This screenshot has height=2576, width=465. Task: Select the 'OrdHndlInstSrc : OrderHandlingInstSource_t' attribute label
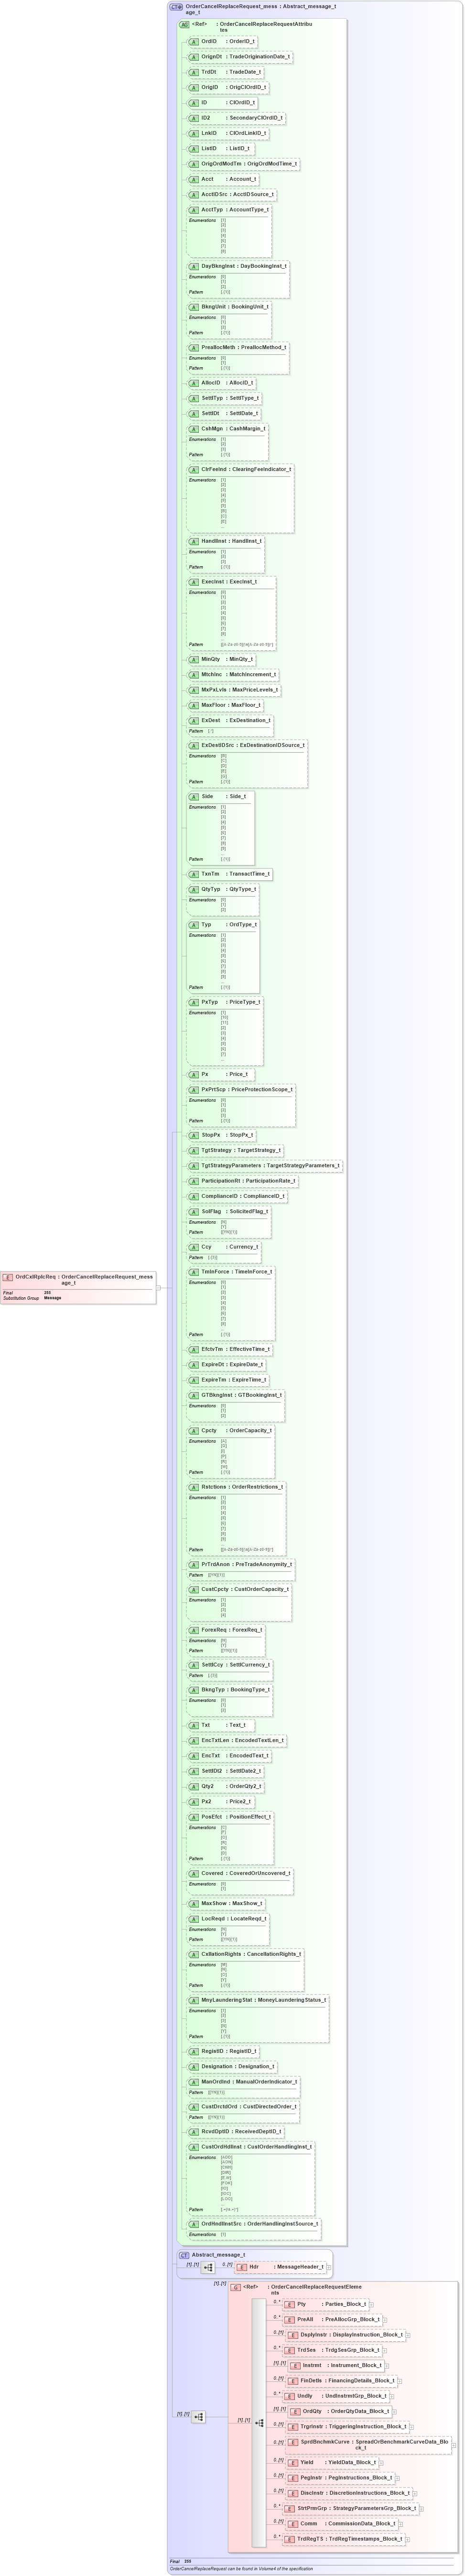coord(260,2224)
